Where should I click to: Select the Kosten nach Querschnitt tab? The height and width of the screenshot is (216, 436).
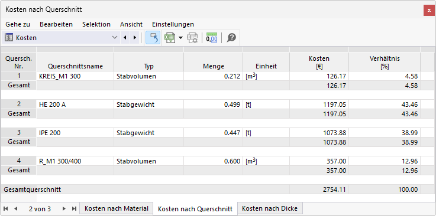tap(195, 209)
